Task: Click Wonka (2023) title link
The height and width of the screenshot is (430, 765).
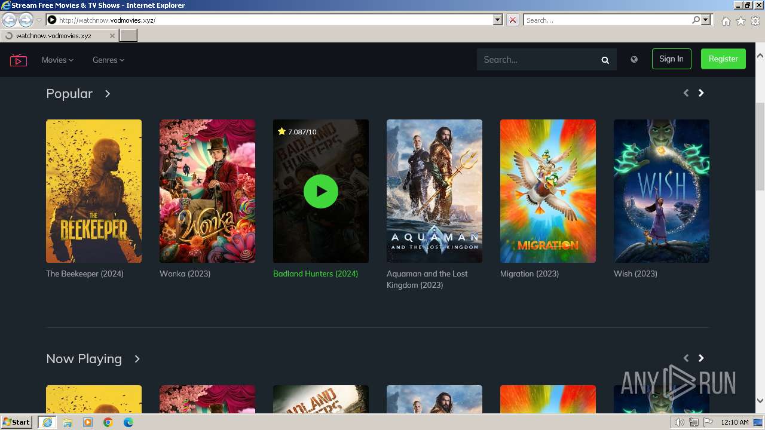Action: pyautogui.click(x=185, y=274)
